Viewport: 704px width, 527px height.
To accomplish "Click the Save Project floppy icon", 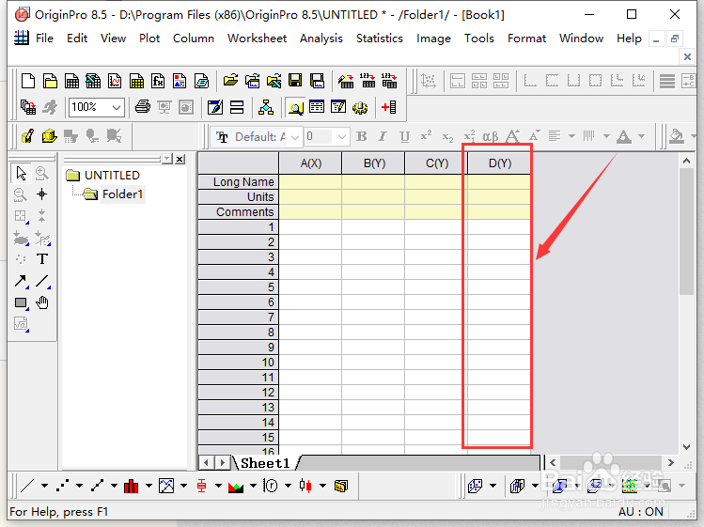I will [x=295, y=81].
